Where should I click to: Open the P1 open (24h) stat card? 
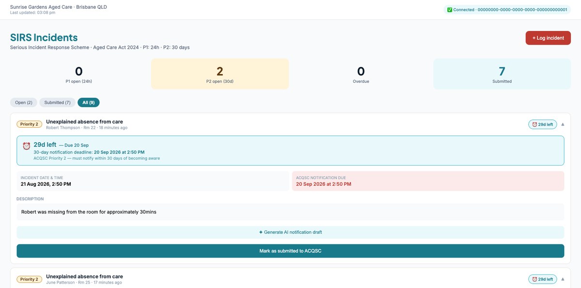tap(79, 74)
